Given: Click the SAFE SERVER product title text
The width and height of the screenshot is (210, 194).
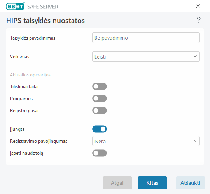Looking at the screenshot, I should click(43, 7).
